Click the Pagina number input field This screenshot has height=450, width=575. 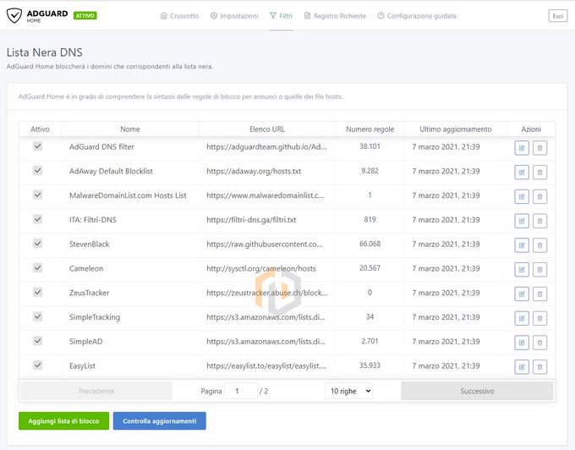coord(241,391)
